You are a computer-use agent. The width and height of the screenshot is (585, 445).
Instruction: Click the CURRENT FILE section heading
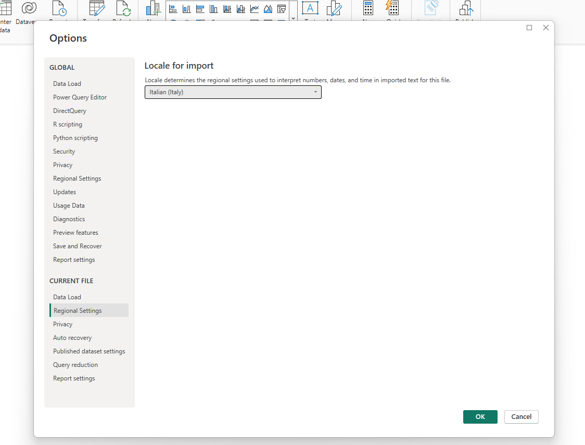(x=71, y=281)
